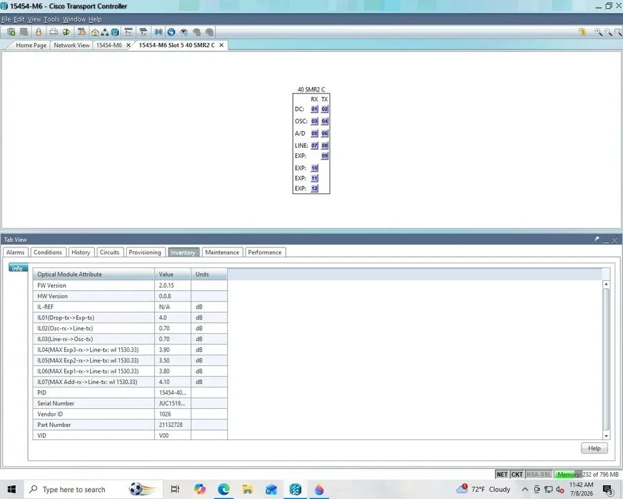Click the first terminal prompt toolbar icon
Image resolution: width=623 pixels, height=499 pixels.
pos(128,32)
